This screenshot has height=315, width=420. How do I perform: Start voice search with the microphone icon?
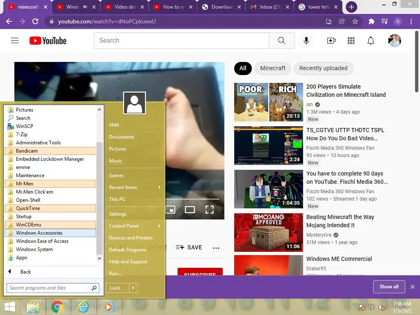pyautogui.click(x=306, y=41)
